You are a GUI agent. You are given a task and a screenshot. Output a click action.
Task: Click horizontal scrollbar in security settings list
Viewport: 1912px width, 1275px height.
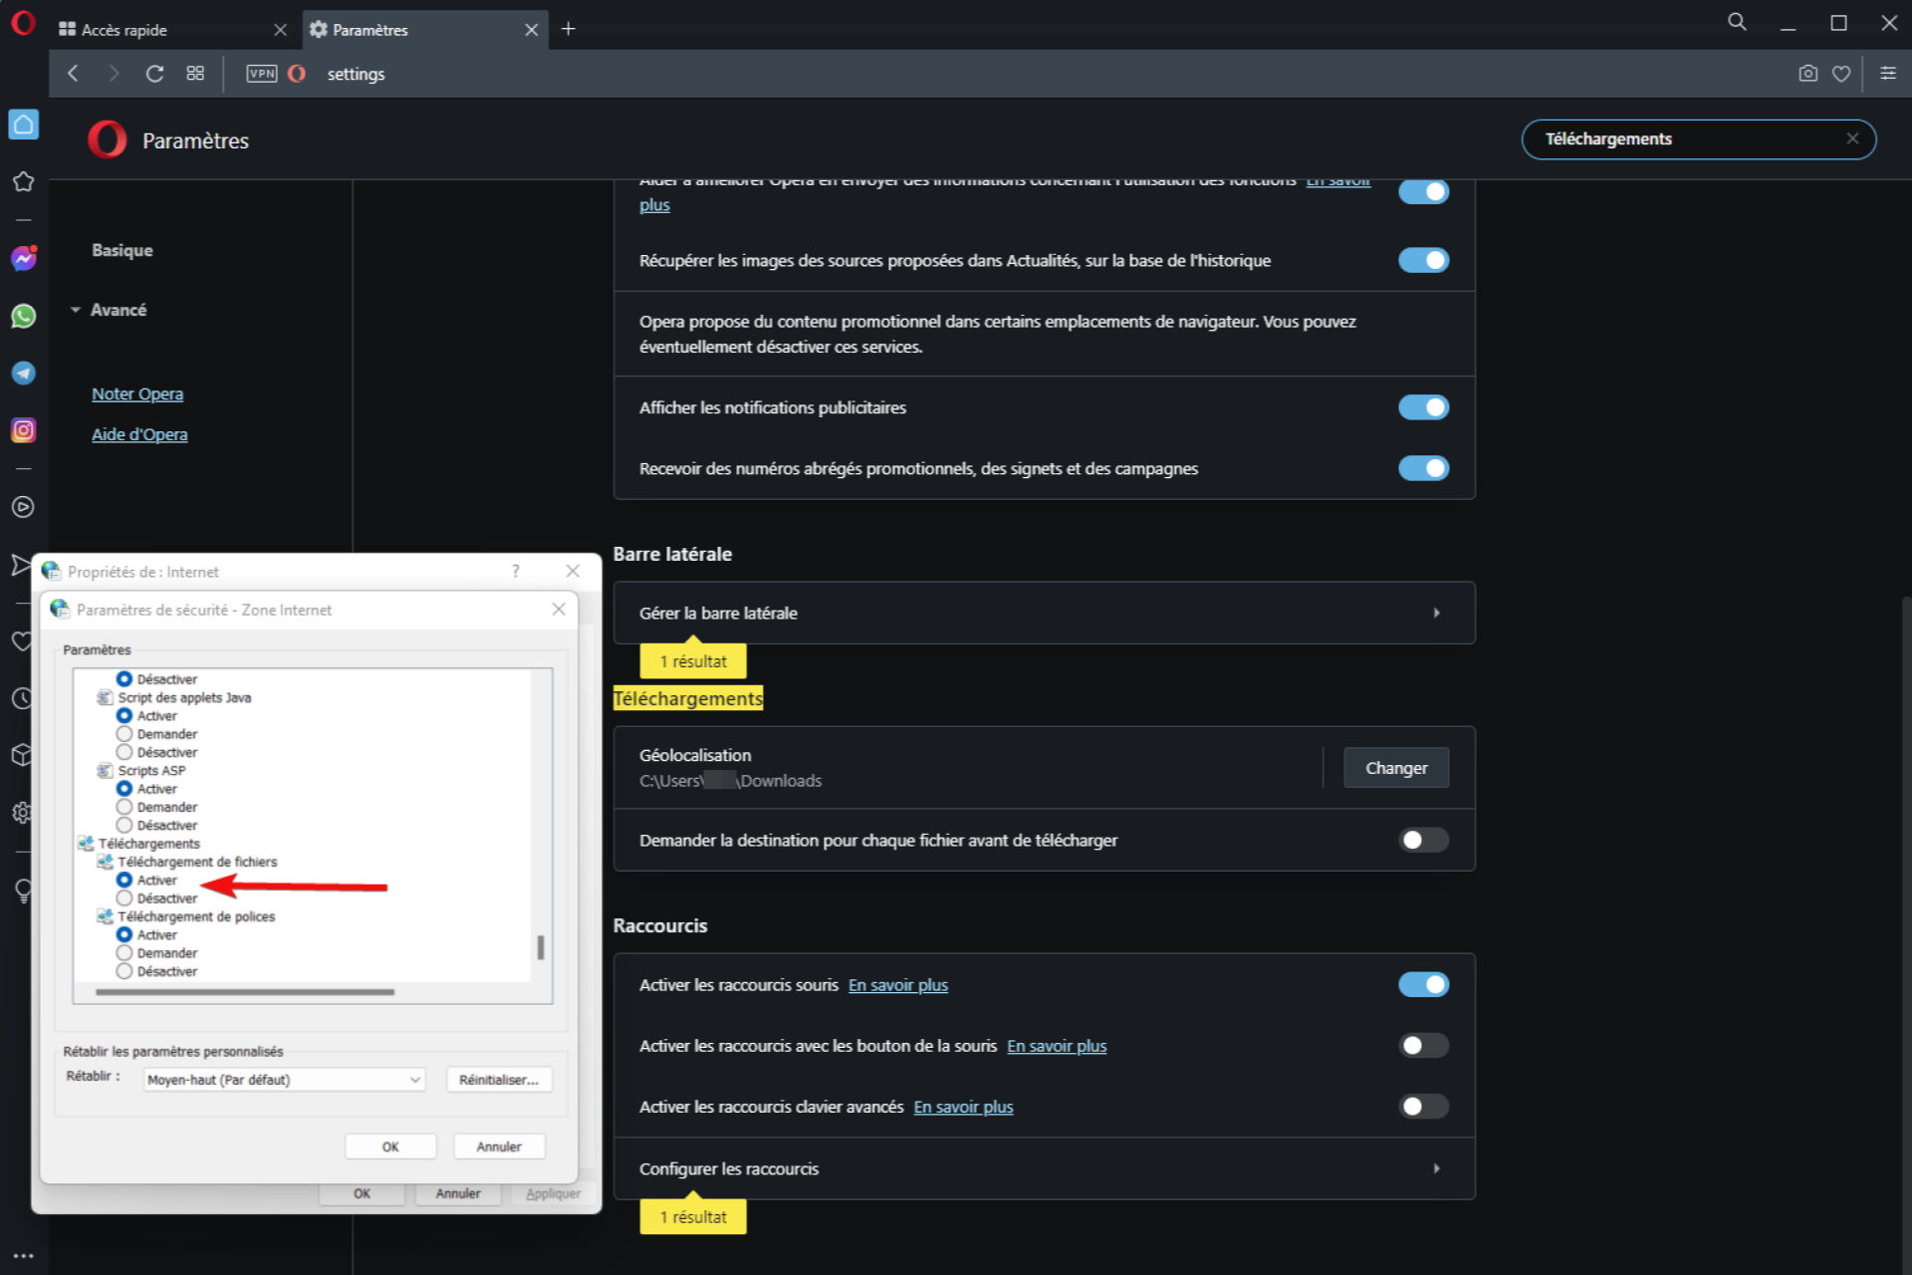245,992
